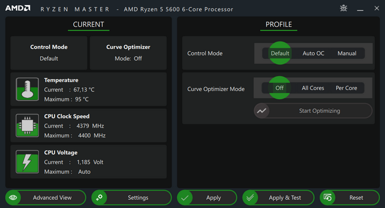The height and width of the screenshot is (208, 385).
Task: Set Curve Optimizer Mode to Off
Action: click(279, 88)
